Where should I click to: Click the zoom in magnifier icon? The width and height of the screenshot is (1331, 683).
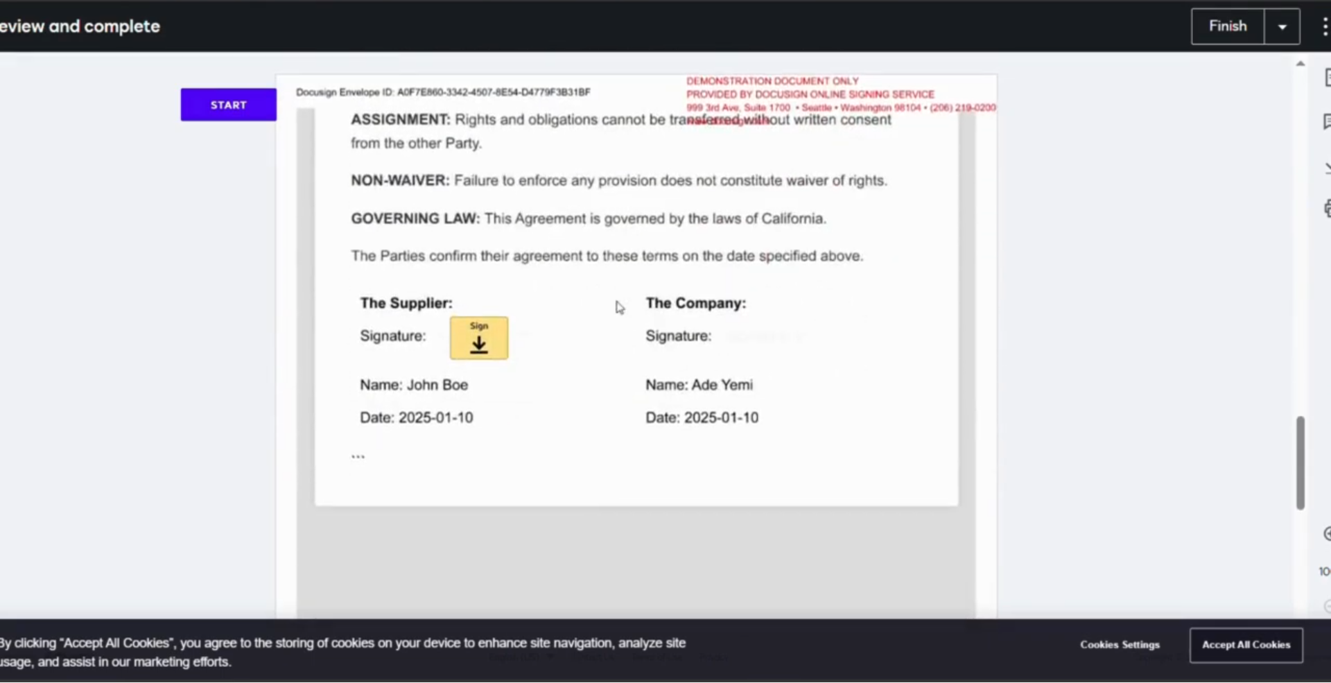click(x=1327, y=533)
